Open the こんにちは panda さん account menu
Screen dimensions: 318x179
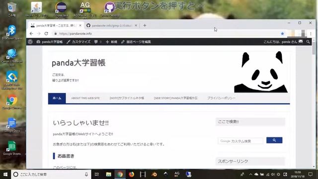coord(283,42)
